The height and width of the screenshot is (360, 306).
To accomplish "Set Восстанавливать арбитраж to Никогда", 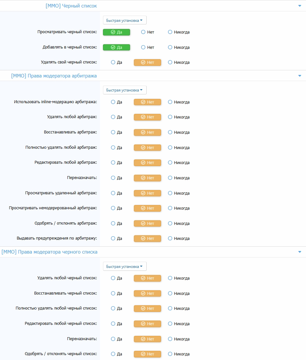I will pos(170,132).
